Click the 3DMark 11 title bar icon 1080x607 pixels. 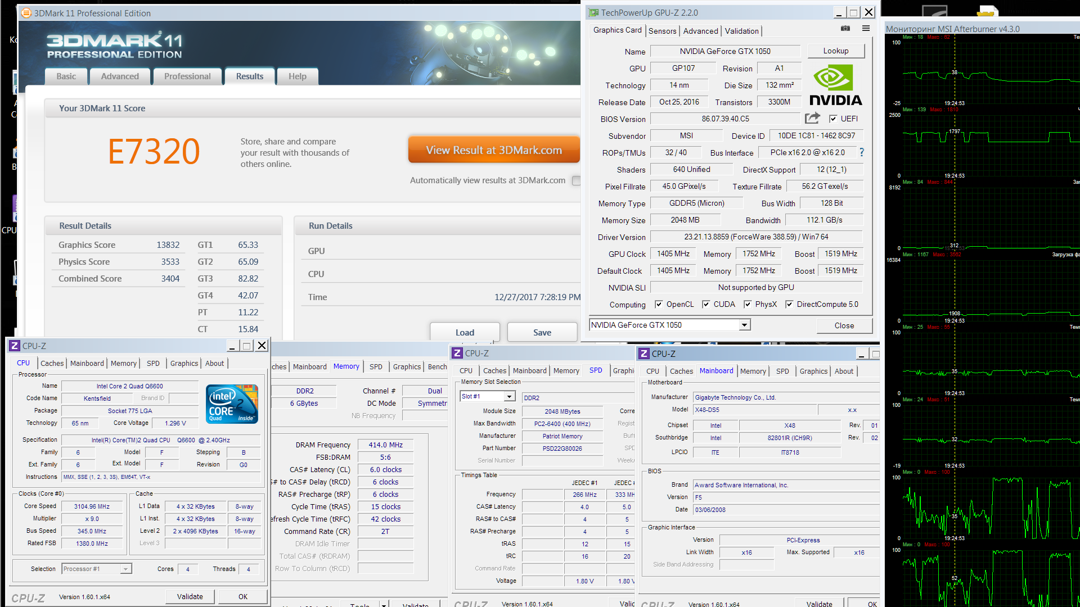26,13
